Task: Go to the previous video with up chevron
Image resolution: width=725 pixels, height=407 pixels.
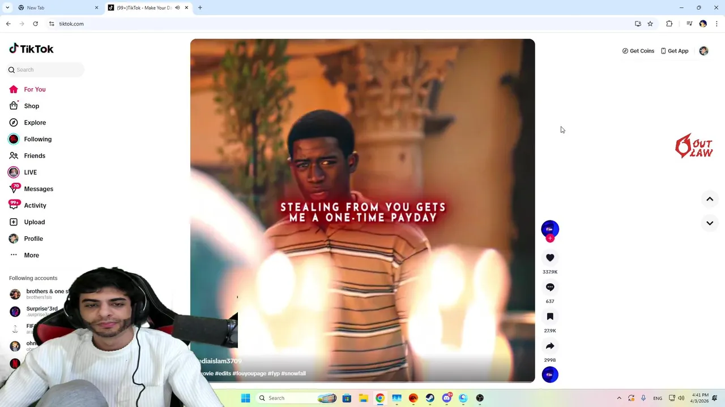Action: click(x=710, y=199)
